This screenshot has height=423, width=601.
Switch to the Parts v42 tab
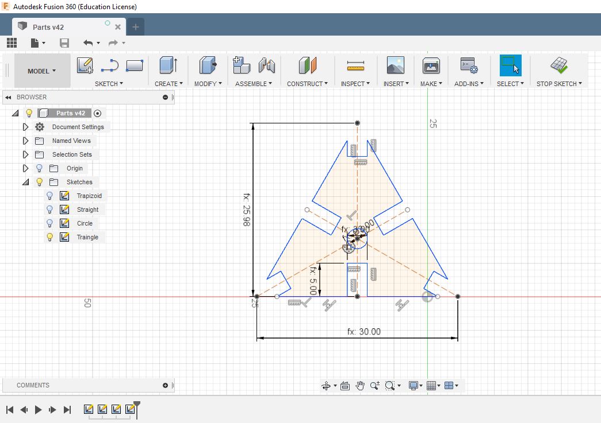pyautogui.click(x=48, y=27)
